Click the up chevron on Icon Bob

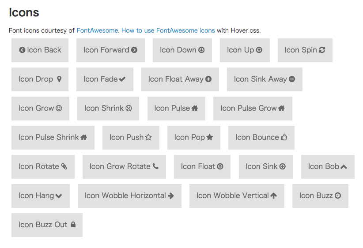pyautogui.click(x=344, y=166)
